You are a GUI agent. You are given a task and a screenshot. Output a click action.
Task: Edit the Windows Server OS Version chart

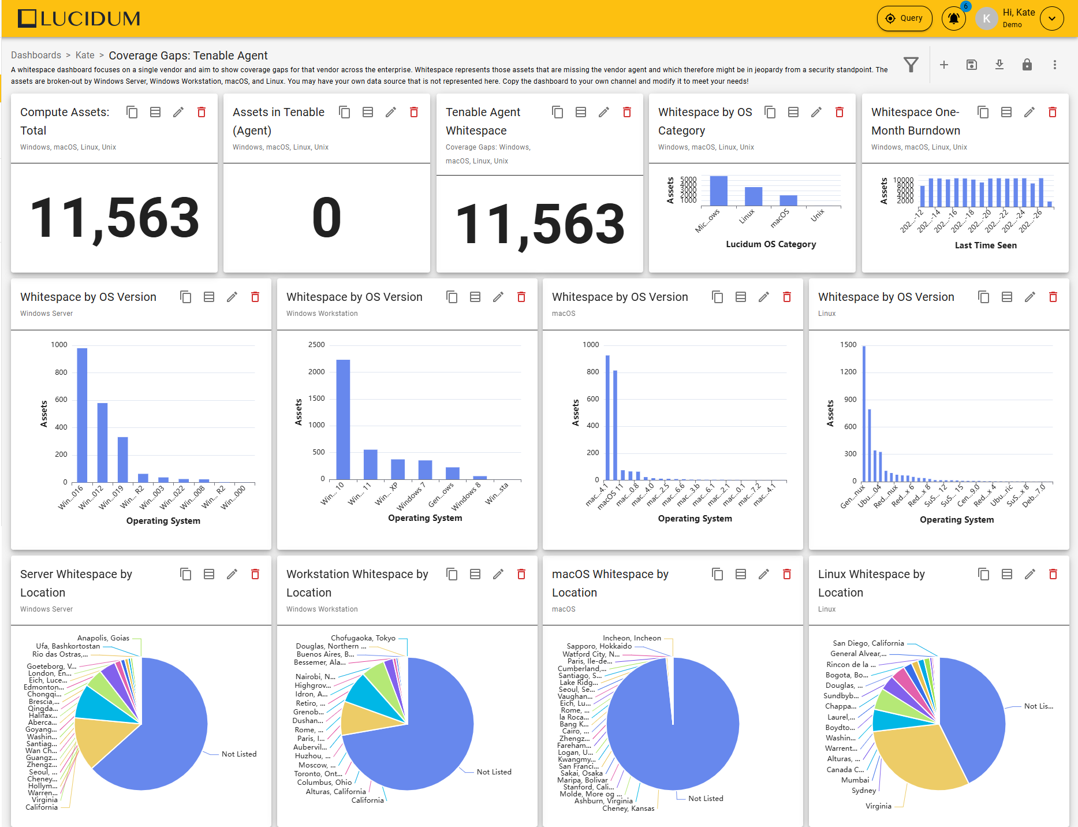tap(232, 297)
